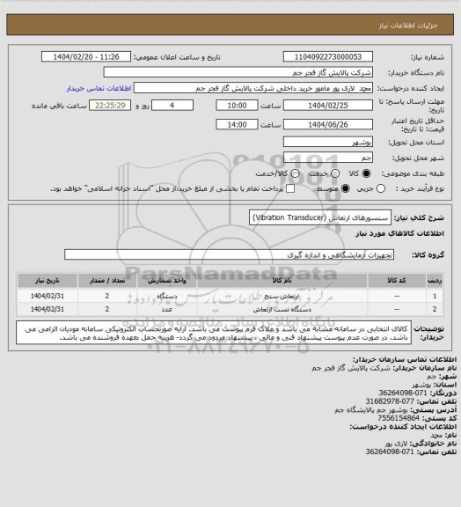
Task: Click the fax number 36264098-071 beside دورنگار
Action: coord(403,393)
